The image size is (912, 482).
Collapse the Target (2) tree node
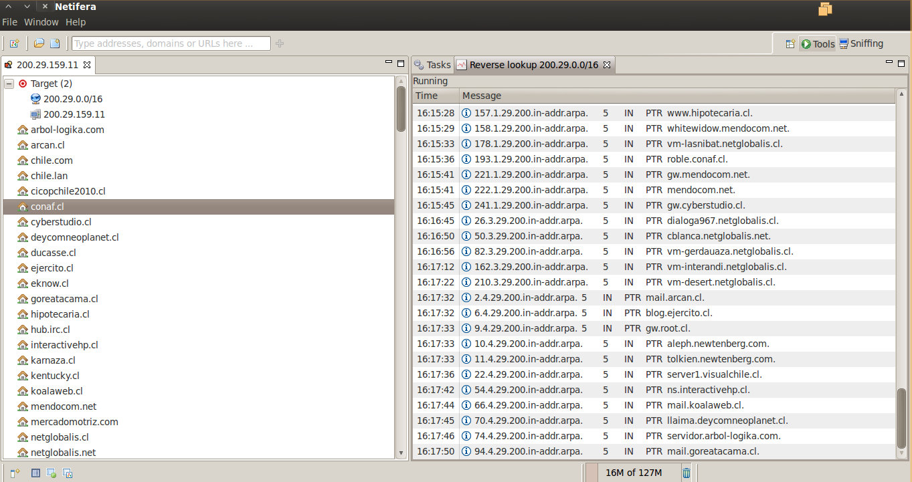pyautogui.click(x=9, y=83)
